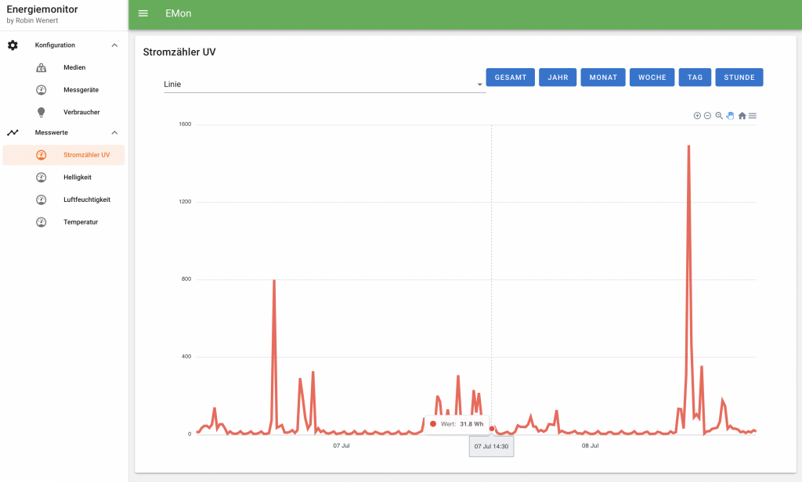Zoom out the chart with minus icon
This screenshot has height=482, width=802.
[707, 116]
